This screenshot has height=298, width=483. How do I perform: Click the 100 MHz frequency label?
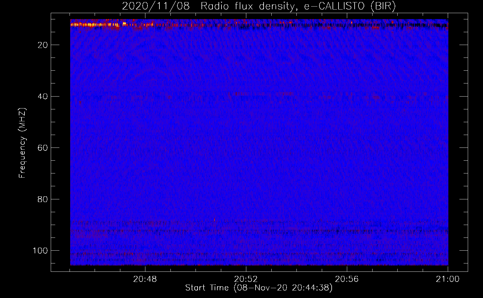tap(40, 251)
